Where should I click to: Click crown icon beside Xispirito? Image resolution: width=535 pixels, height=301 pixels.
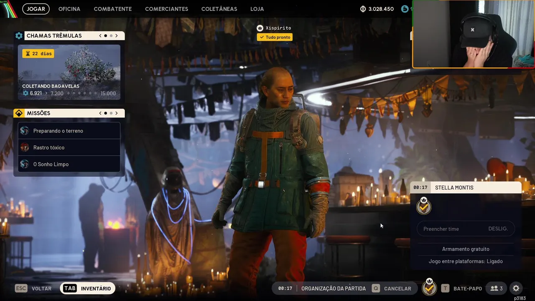tap(260, 28)
